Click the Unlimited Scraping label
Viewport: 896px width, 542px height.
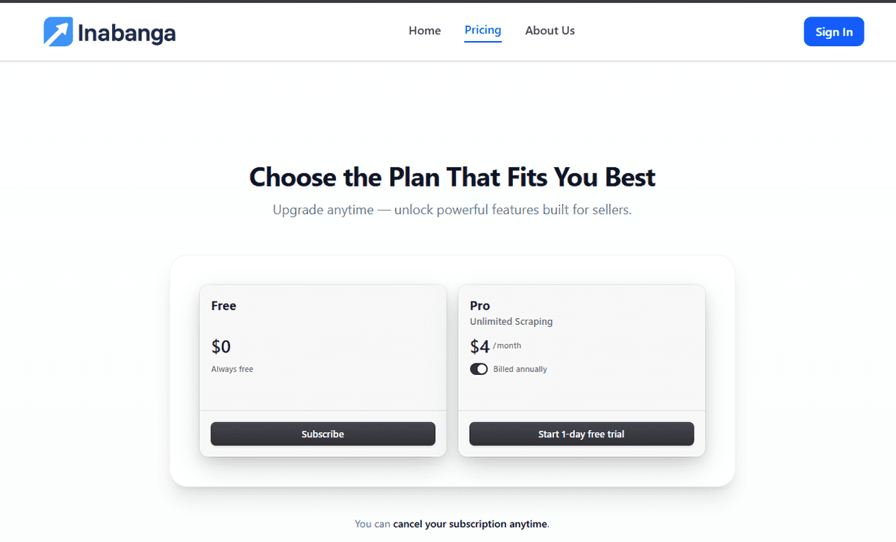pyautogui.click(x=511, y=321)
